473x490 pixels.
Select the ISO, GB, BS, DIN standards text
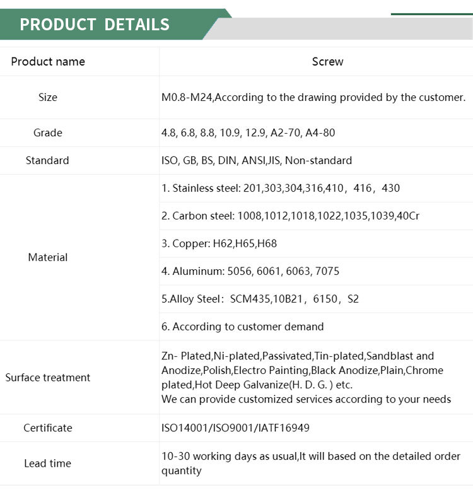(x=257, y=160)
